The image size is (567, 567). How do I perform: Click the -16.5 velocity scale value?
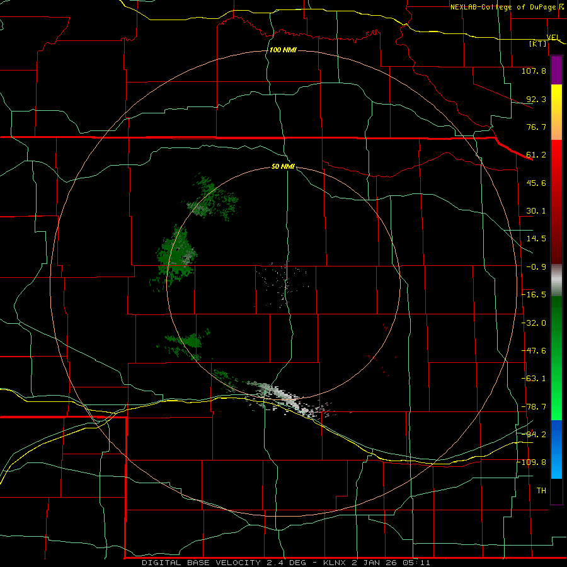point(534,295)
